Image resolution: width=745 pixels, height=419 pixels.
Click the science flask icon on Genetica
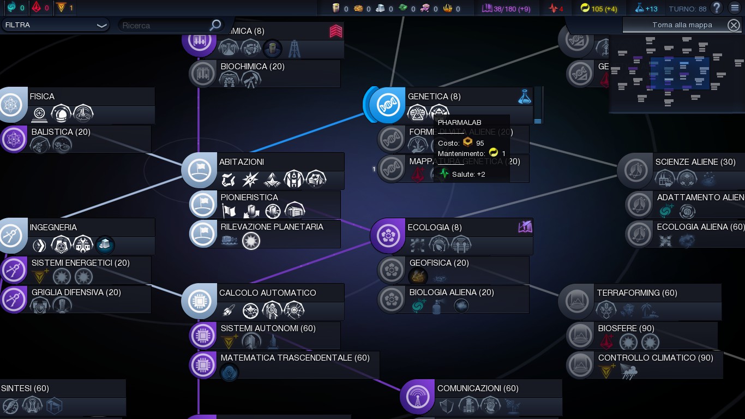525,97
